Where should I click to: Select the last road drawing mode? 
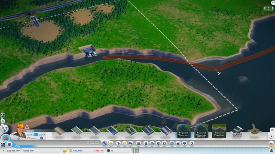(x=43, y=134)
